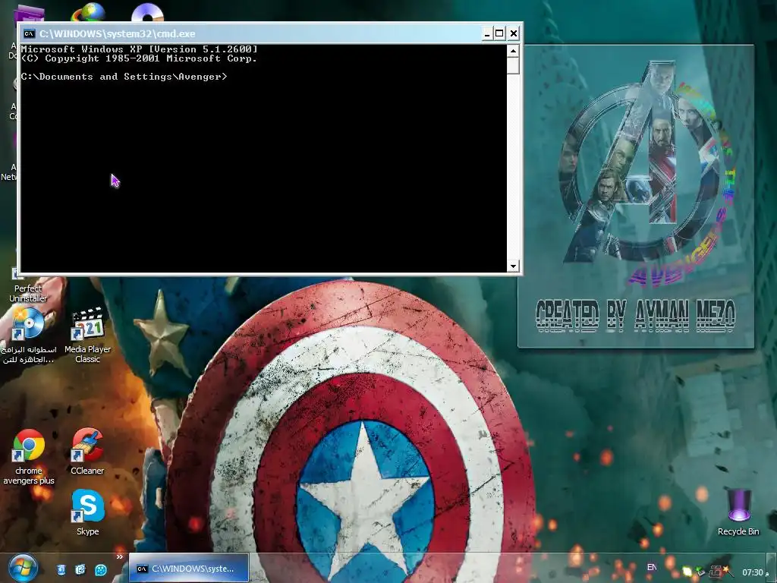Close the cmd.exe window

(514, 33)
